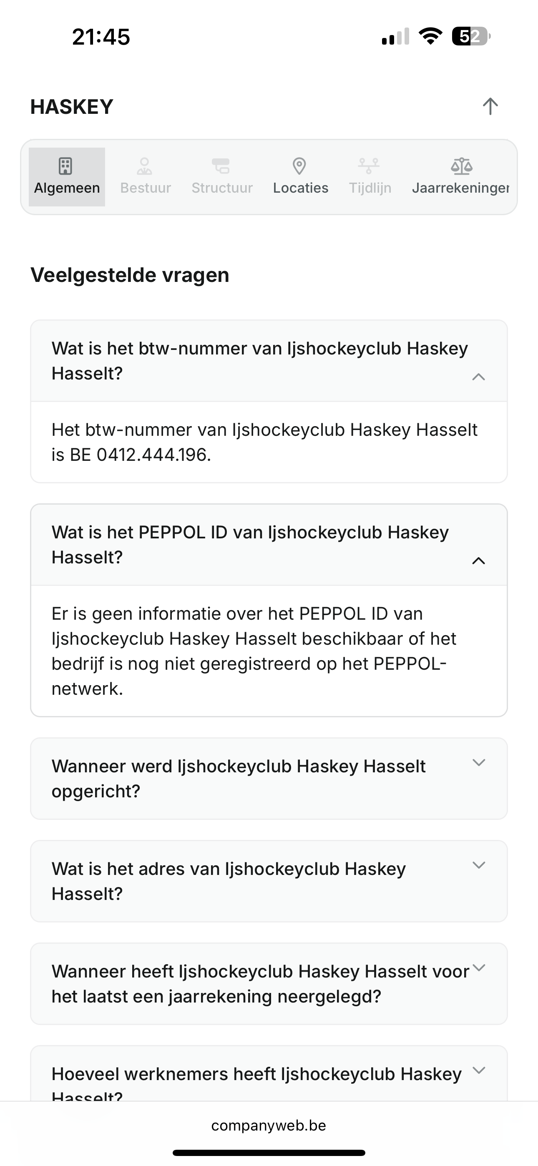Tap the battery indicator in status bar
The width and height of the screenshot is (538, 1166).
(471, 36)
